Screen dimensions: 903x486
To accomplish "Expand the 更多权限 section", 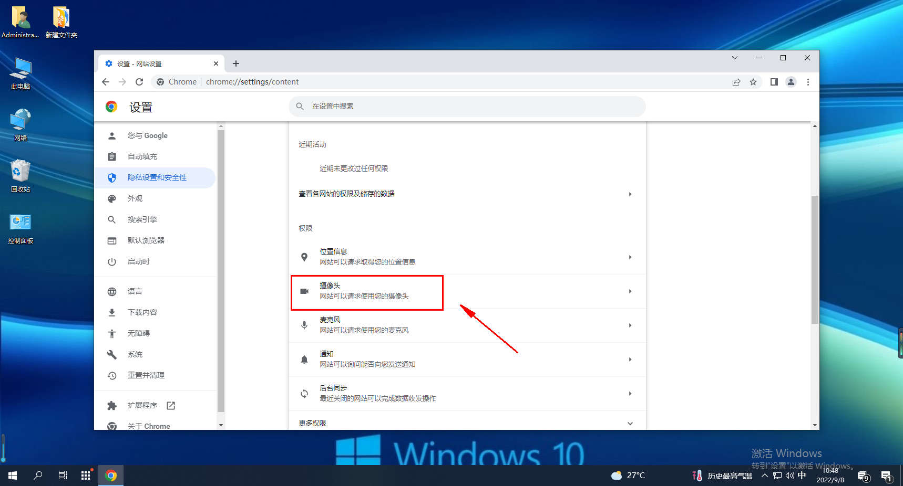I will (630, 423).
